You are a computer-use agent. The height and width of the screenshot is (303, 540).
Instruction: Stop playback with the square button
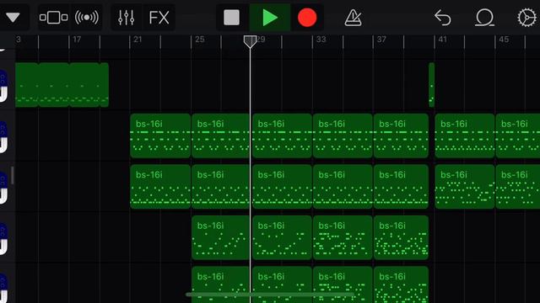click(231, 17)
